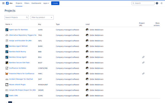This screenshot has width=165, height=103.
Task: Open Bamboo Agent Refresh project
Action: click(18, 46)
